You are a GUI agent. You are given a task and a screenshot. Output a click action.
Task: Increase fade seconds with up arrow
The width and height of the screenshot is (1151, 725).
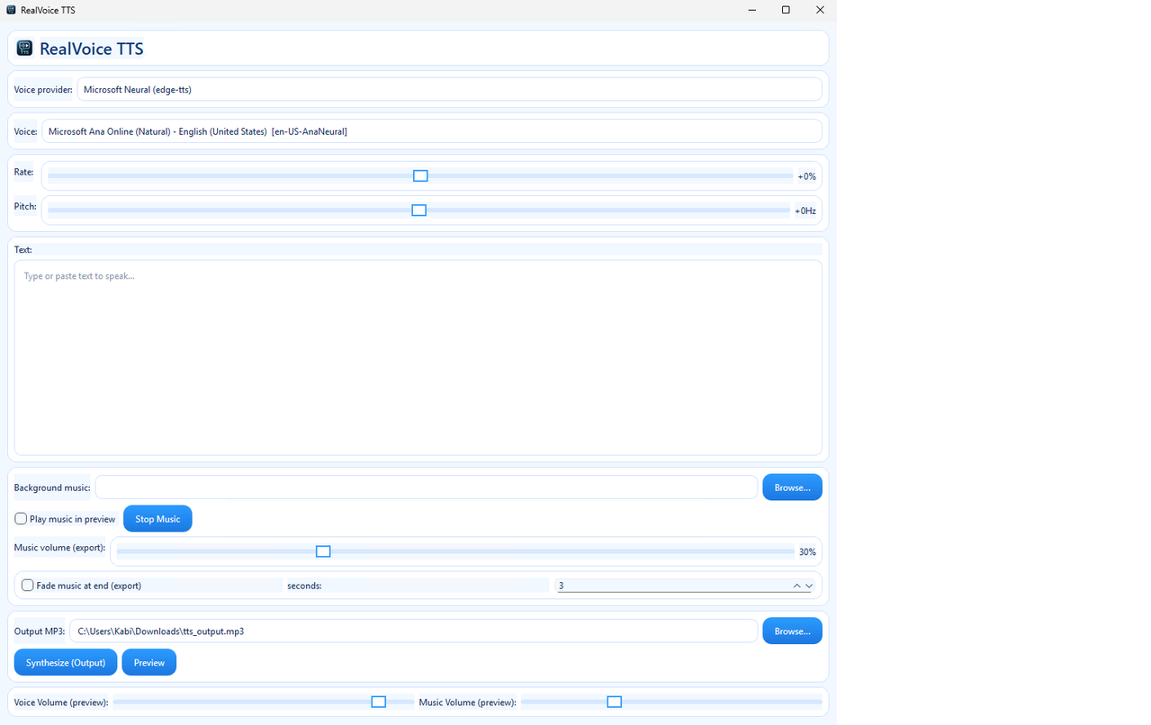[797, 586]
